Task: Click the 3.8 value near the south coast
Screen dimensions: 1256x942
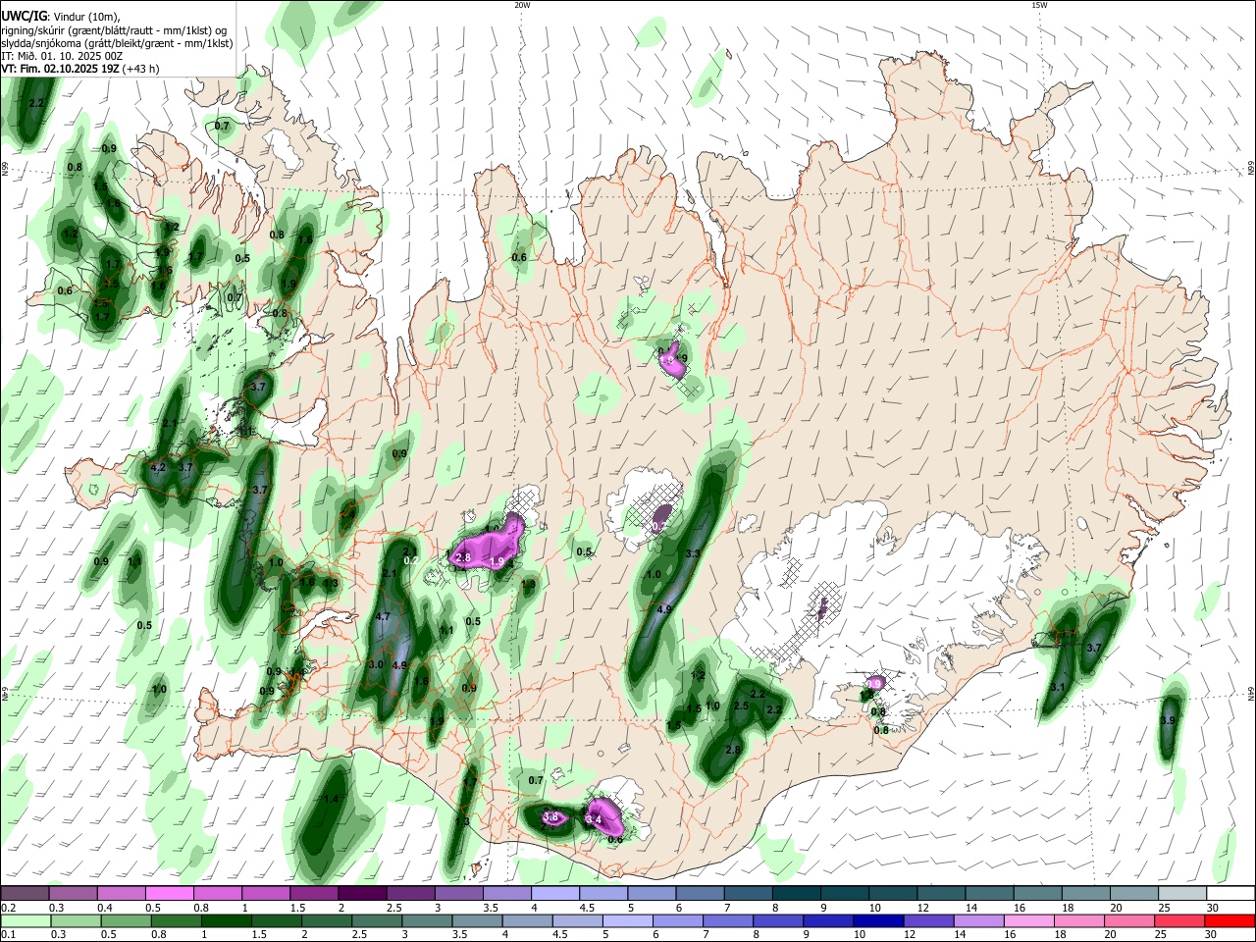Action: (550, 816)
